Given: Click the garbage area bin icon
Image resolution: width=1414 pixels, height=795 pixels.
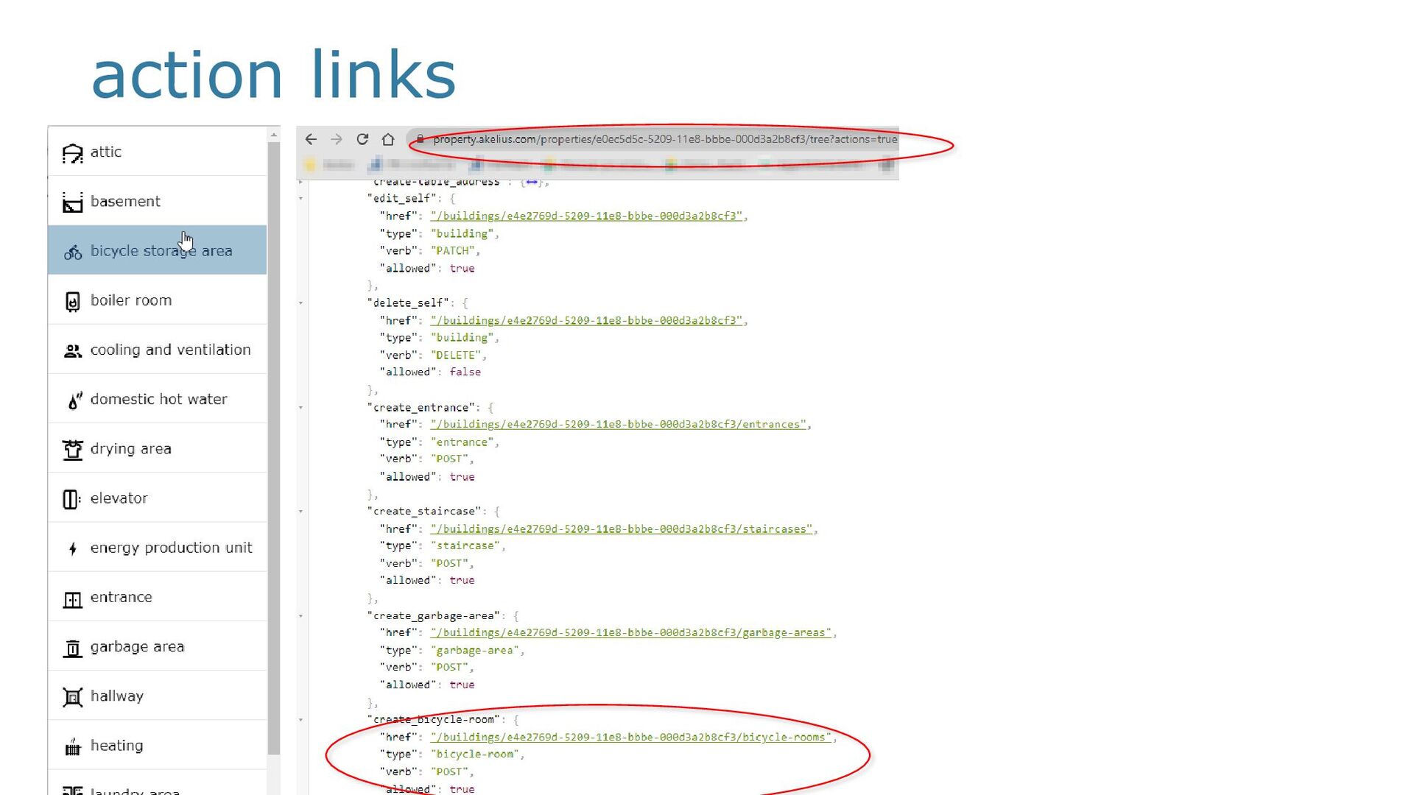Looking at the screenshot, I should tap(72, 648).
